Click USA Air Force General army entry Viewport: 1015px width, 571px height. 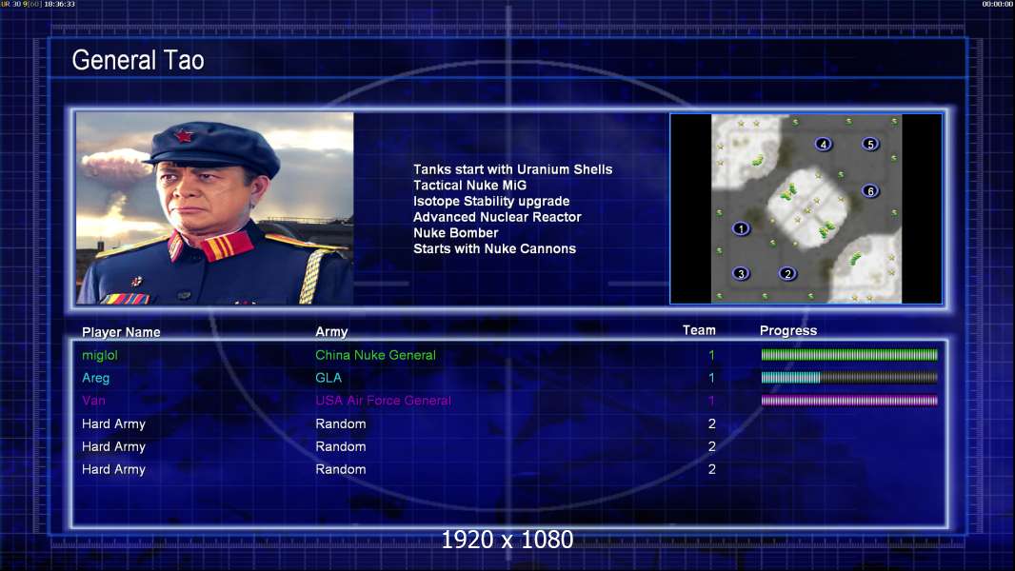point(383,401)
